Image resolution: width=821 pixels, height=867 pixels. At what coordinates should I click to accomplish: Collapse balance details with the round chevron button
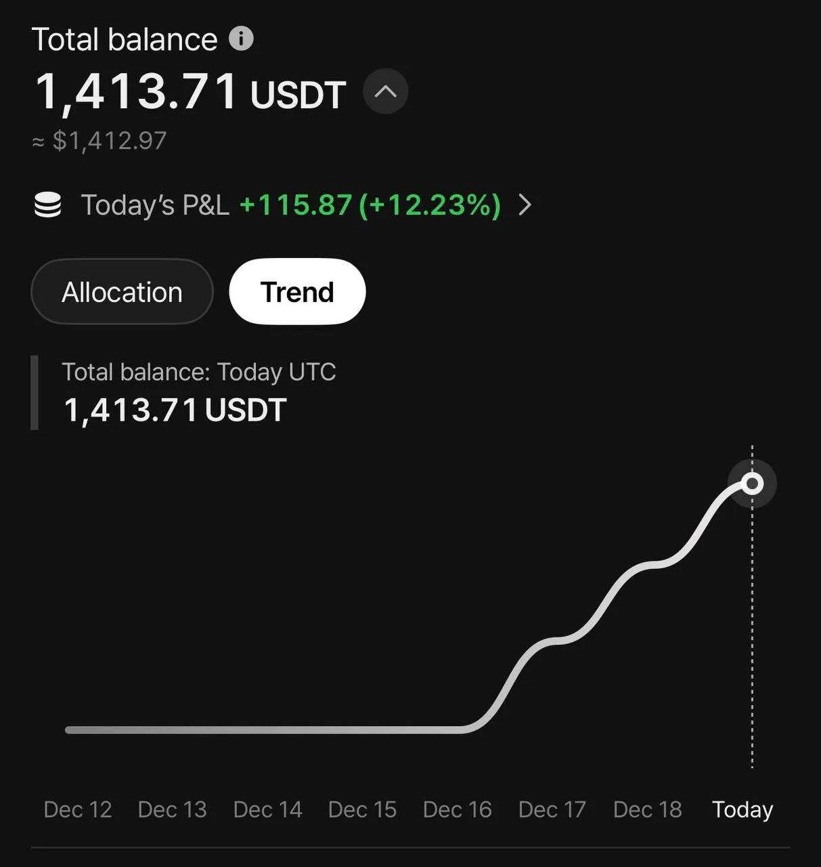385,91
